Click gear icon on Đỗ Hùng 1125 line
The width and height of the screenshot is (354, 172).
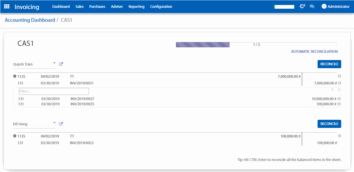pos(15,136)
